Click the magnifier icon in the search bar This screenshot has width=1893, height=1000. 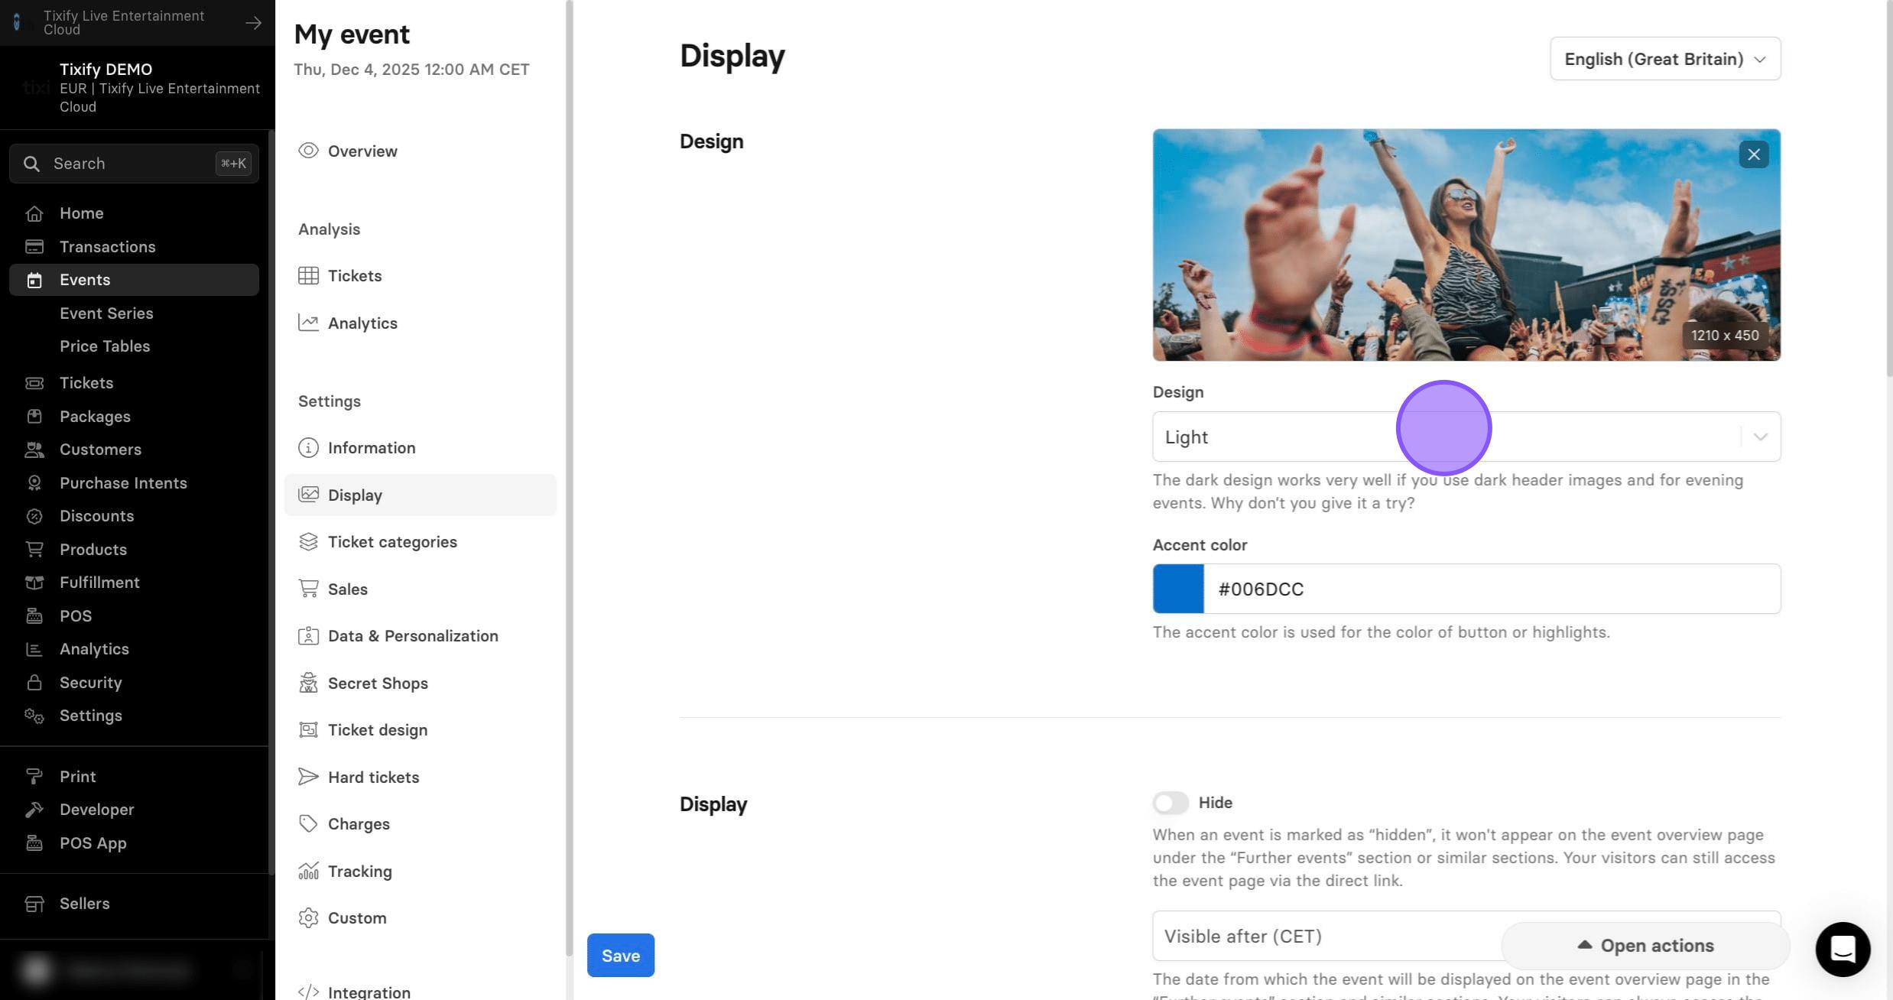(x=31, y=164)
